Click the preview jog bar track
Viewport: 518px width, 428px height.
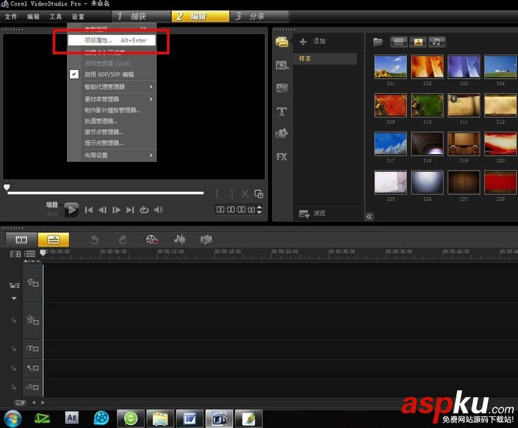pos(106,193)
